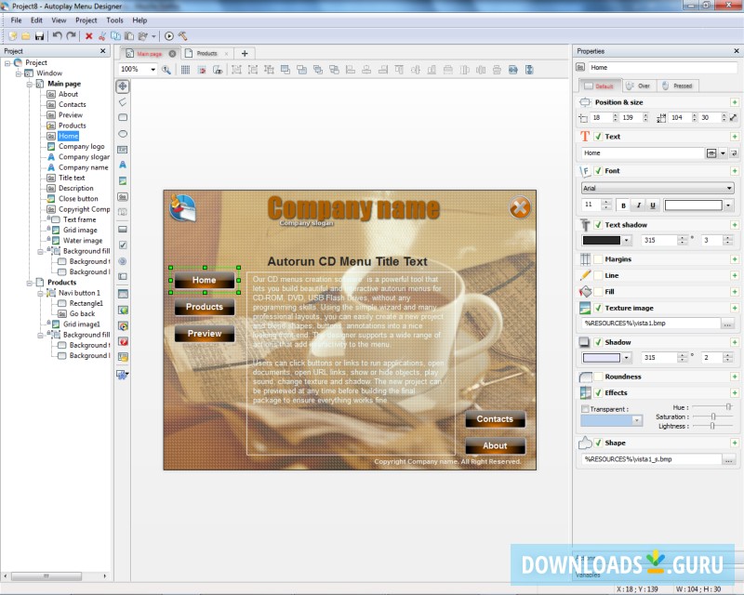
Task: Click the underline font button
Action: (653, 205)
